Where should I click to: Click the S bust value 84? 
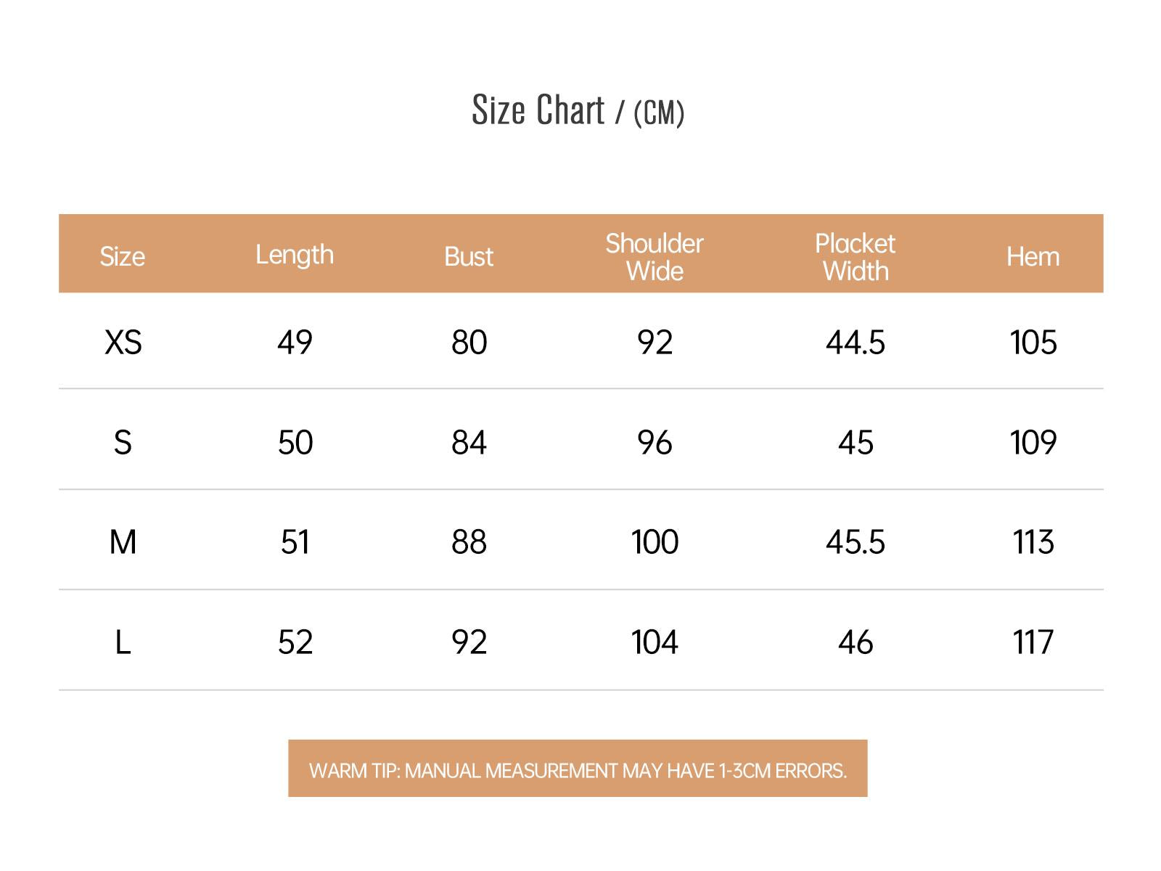pos(469,442)
